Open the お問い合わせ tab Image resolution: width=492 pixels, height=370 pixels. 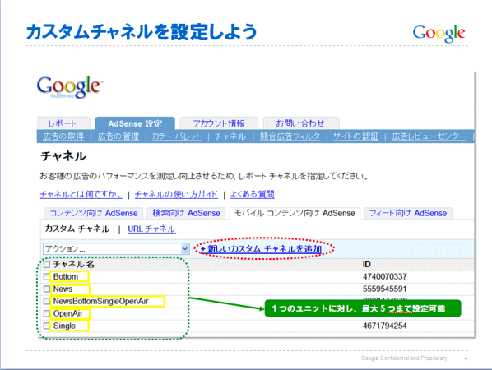(x=300, y=123)
